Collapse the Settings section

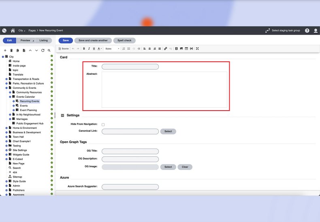(62, 115)
